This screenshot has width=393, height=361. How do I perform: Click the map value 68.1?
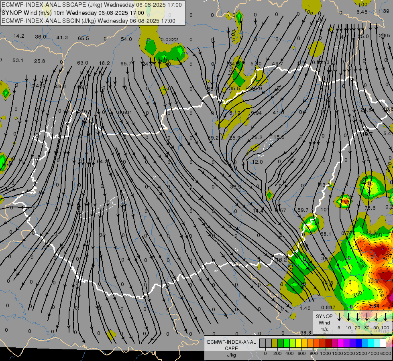coord(326,234)
